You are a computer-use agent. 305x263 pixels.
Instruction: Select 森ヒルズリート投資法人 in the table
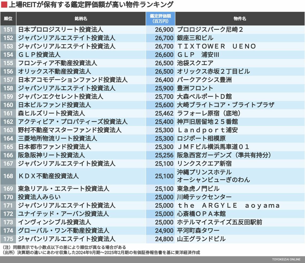[x=51, y=113]
